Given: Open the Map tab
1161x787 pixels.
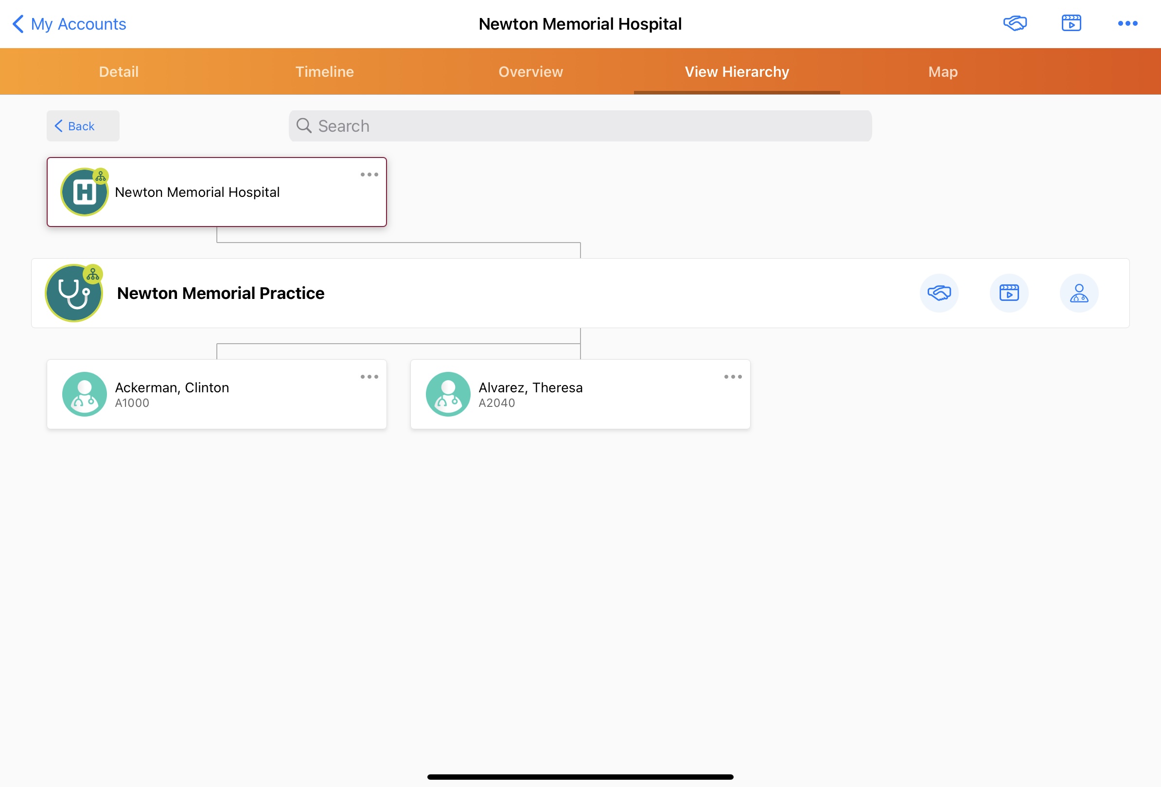Looking at the screenshot, I should point(943,72).
